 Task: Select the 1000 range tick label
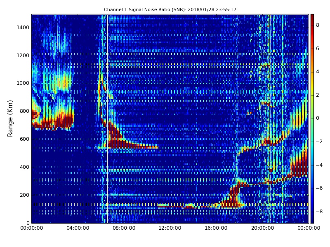click(x=23, y=83)
